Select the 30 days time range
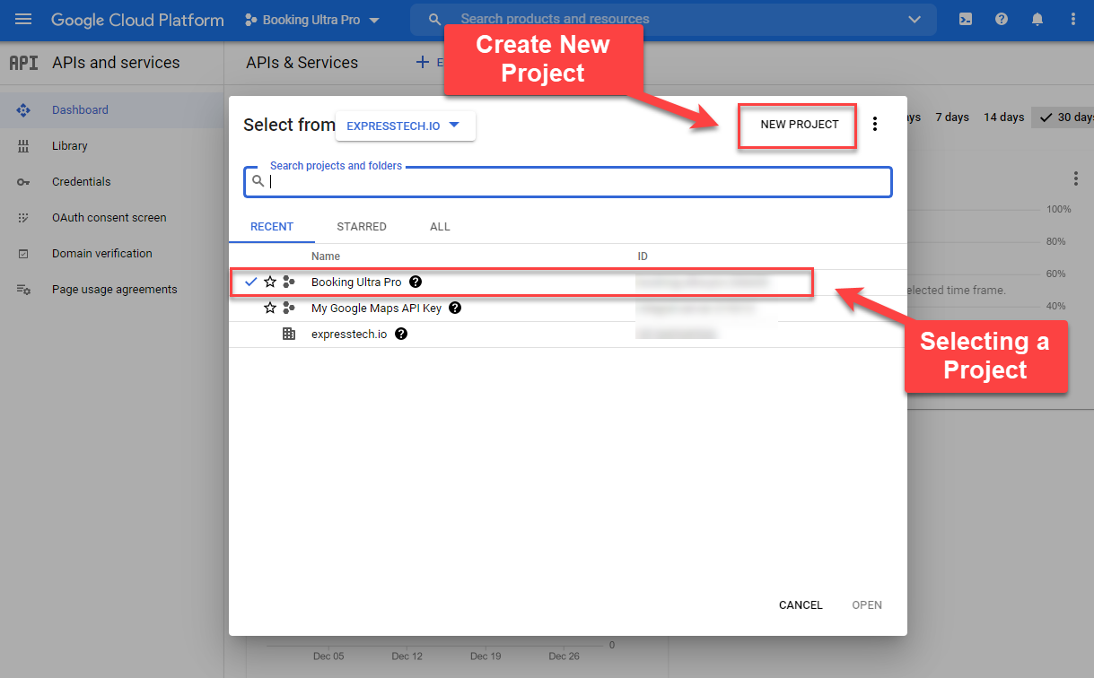The width and height of the screenshot is (1094, 678). [1064, 117]
